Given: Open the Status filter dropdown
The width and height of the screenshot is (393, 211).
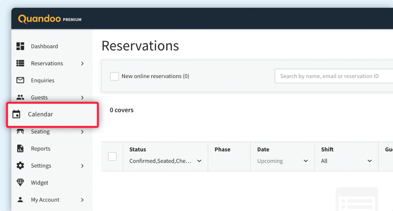Looking at the screenshot, I should tap(166, 161).
